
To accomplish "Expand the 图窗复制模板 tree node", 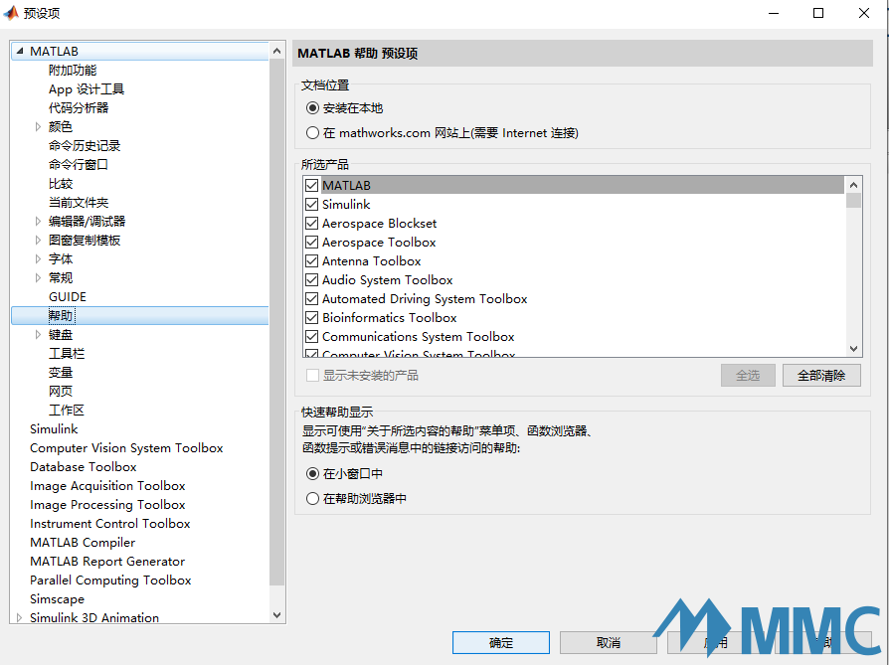I will point(38,240).
